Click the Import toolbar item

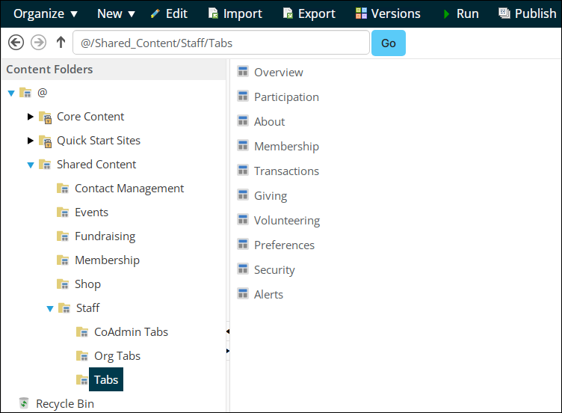click(x=235, y=13)
